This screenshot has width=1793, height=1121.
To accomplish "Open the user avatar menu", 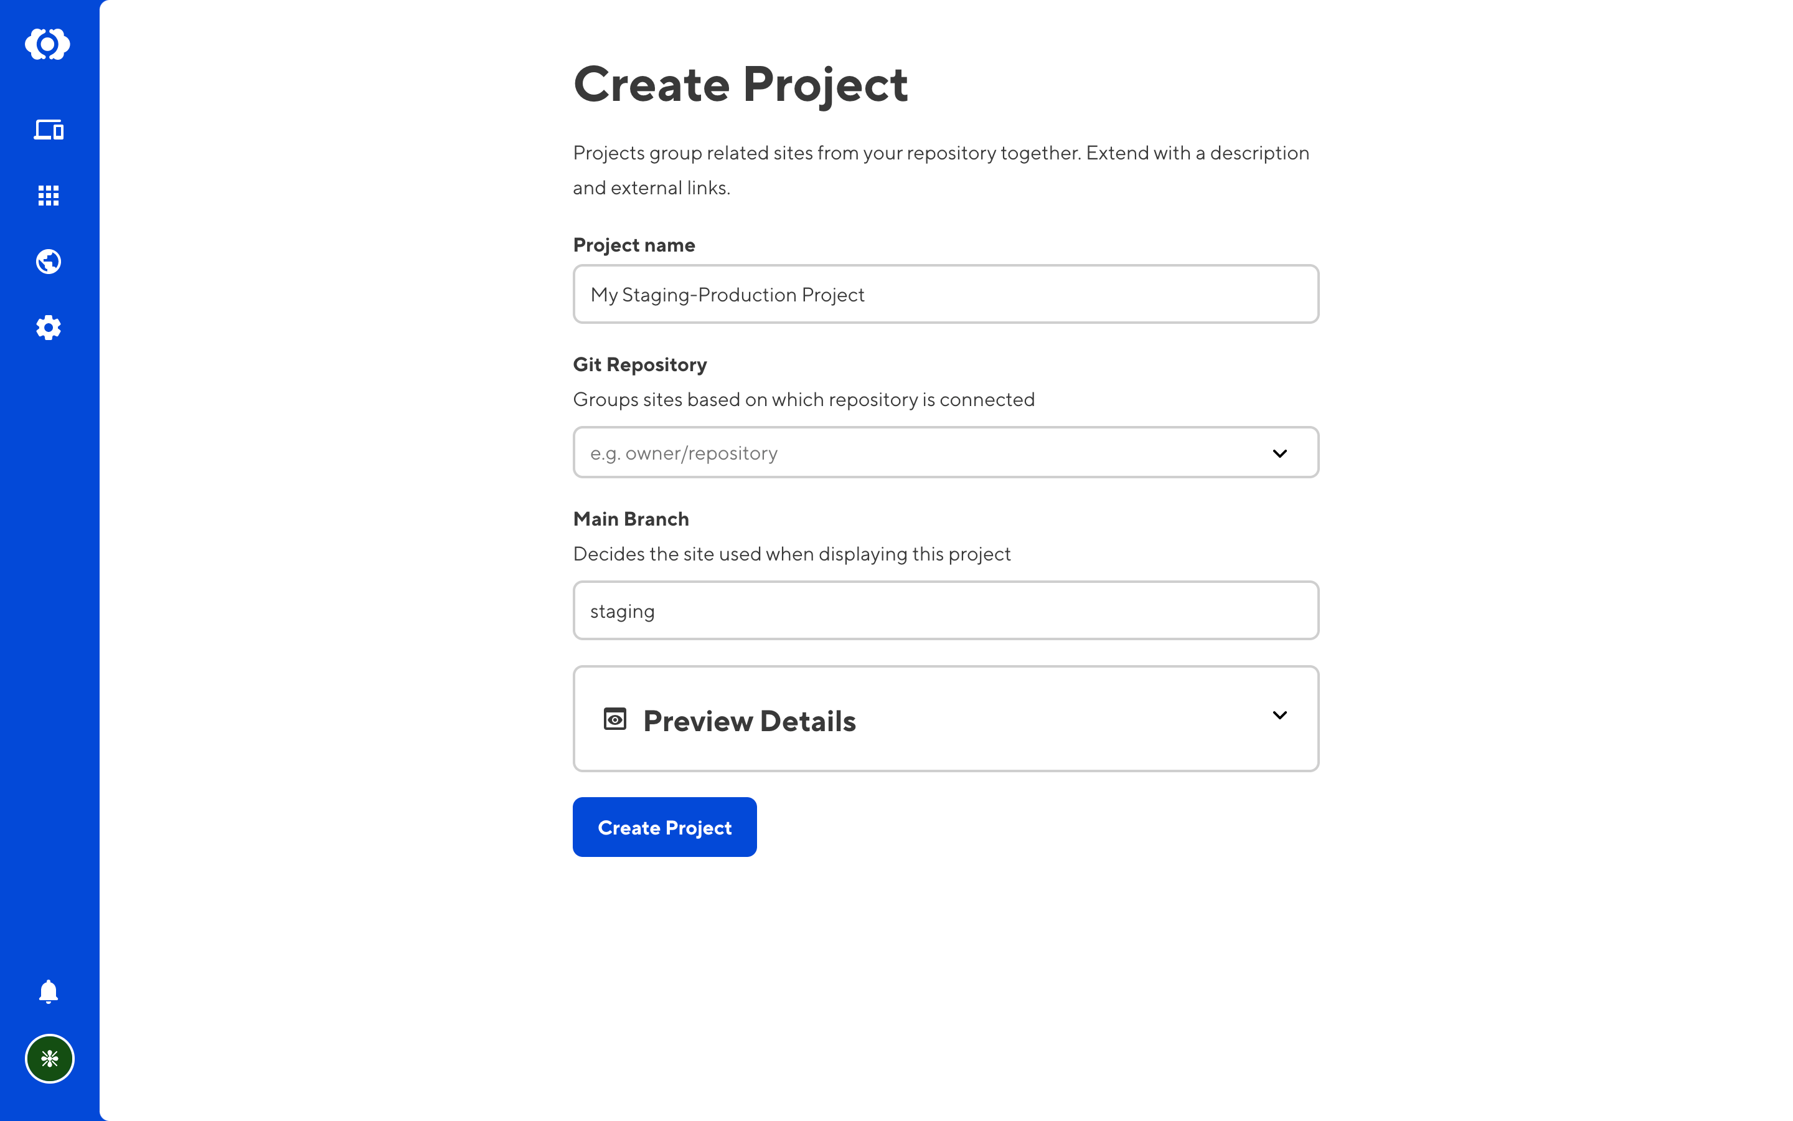I will tap(50, 1059).
